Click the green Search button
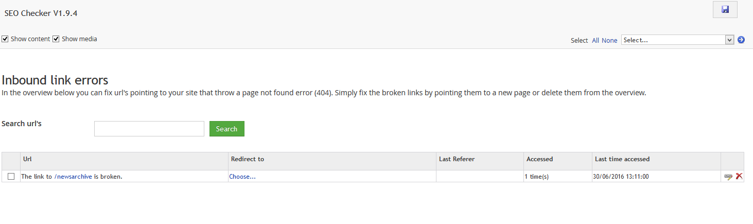The width and height of the screenshot is (753, 224). coord(227,129)
